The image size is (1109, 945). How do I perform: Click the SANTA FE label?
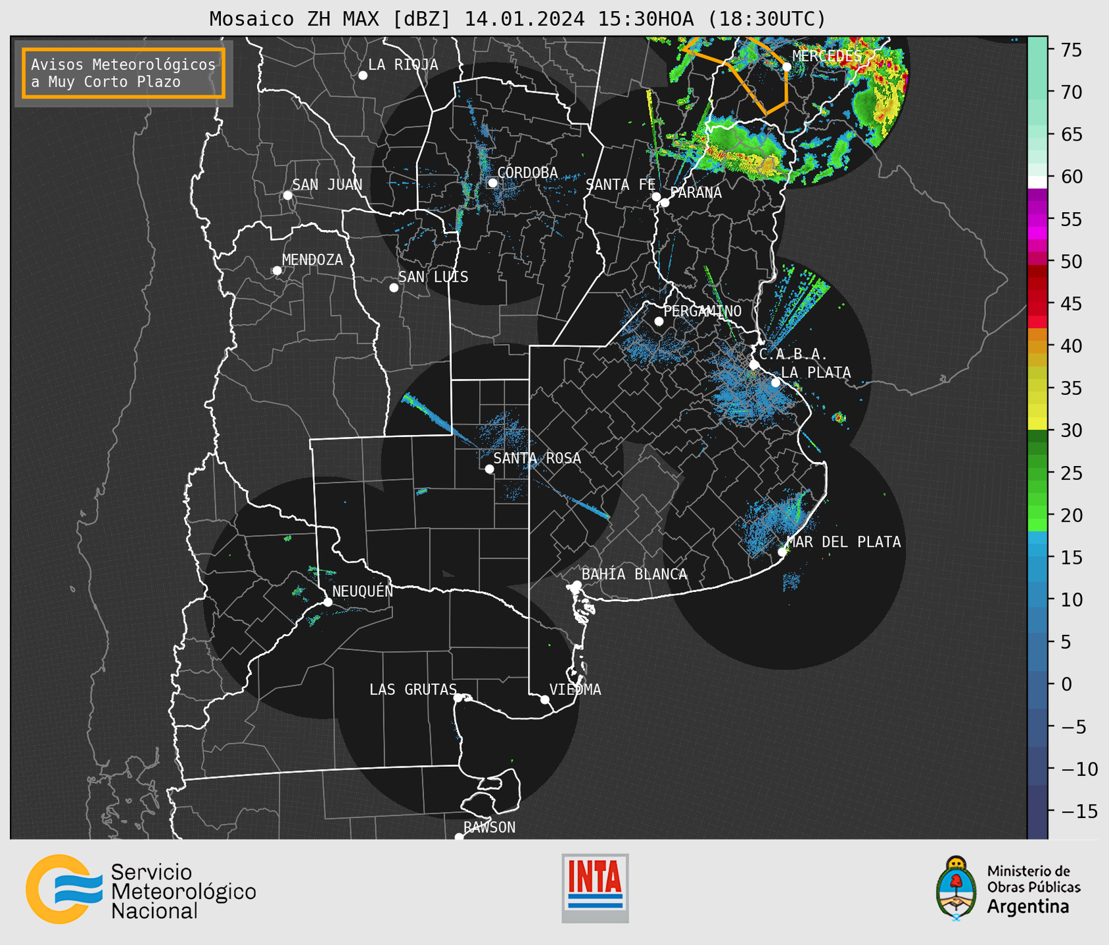[621, 185]
